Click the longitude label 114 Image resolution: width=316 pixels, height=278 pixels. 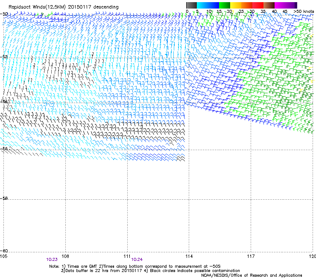(189, 256)
